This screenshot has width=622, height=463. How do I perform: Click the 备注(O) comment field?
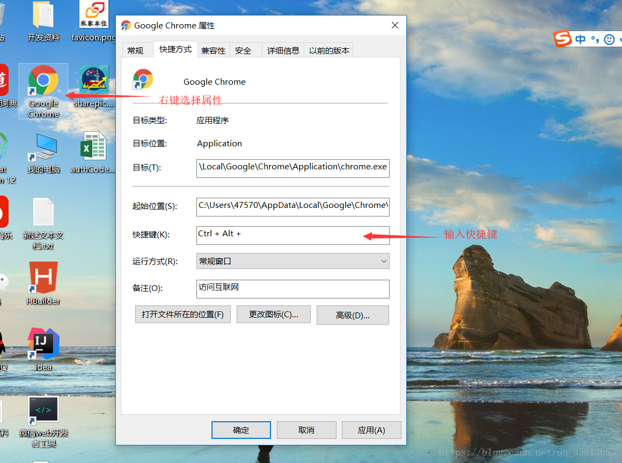tap(292, 289)
